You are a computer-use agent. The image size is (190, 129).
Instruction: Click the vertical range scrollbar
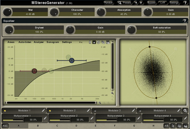[112, 66]
